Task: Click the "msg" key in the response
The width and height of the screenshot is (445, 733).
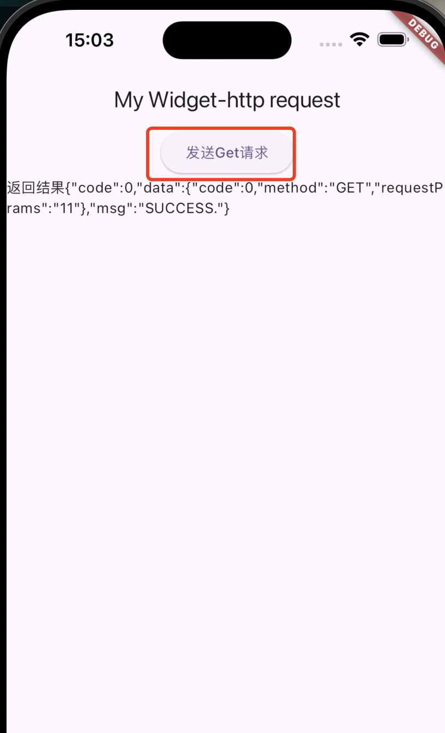Action: click(113, 208)
